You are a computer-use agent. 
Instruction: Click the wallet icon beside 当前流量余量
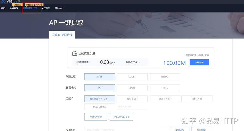pyautogui.click(x=75, y=53)
